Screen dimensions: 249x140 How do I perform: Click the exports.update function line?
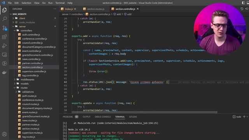click(103, 103)
